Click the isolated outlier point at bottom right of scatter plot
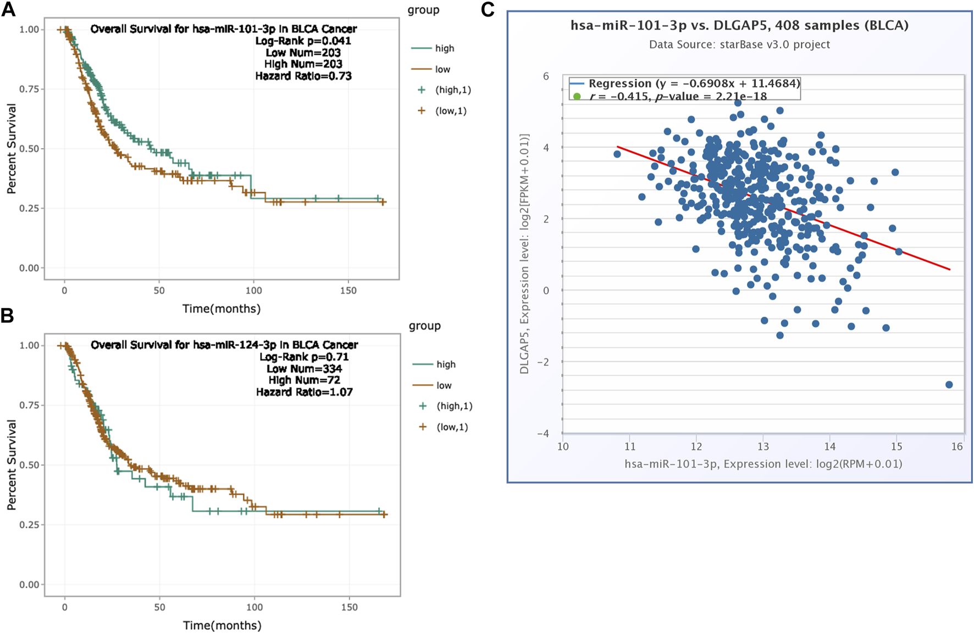The width and height of the screenshot is (974, 633). tap(949, 385)
